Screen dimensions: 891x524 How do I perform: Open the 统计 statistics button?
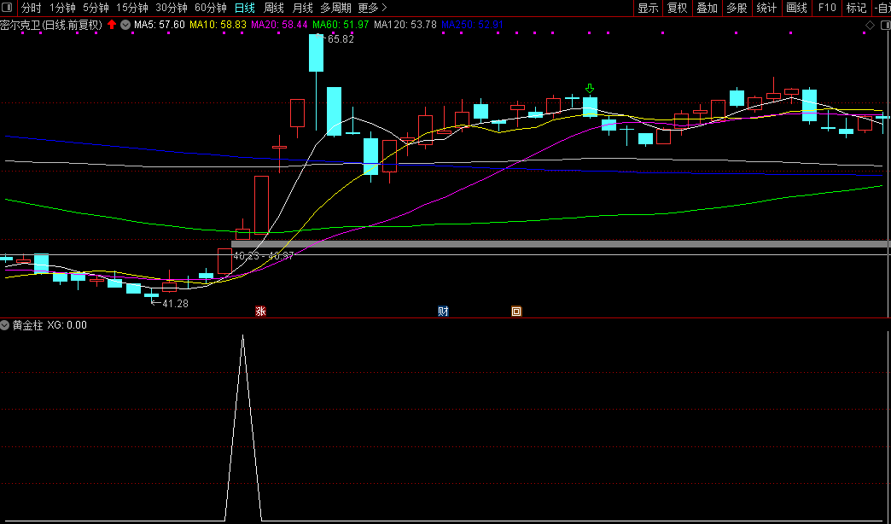(x=766, y=8)
